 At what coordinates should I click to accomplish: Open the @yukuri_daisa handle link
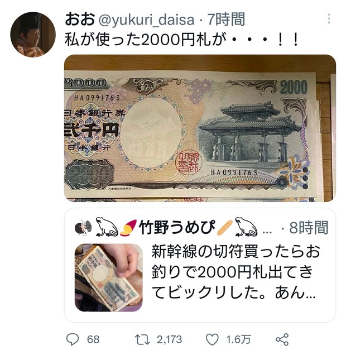pos(146,20)
